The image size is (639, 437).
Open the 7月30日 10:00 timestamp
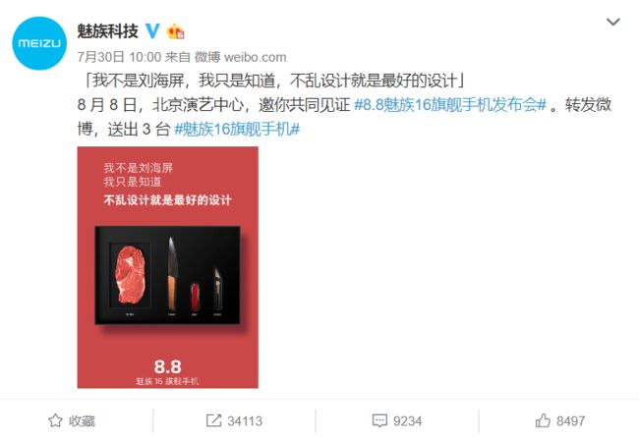coord(119,57)
